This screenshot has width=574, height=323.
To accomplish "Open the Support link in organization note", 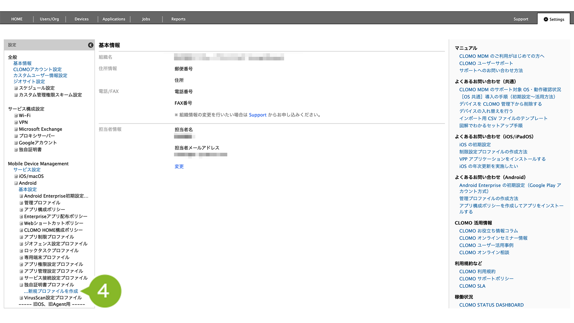I will pos(258,115).
